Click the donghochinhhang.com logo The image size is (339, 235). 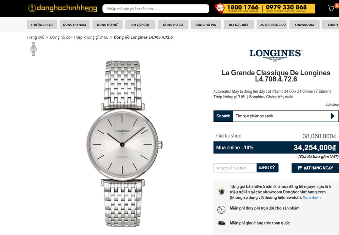pyautogui.click(x=63, y=8)
